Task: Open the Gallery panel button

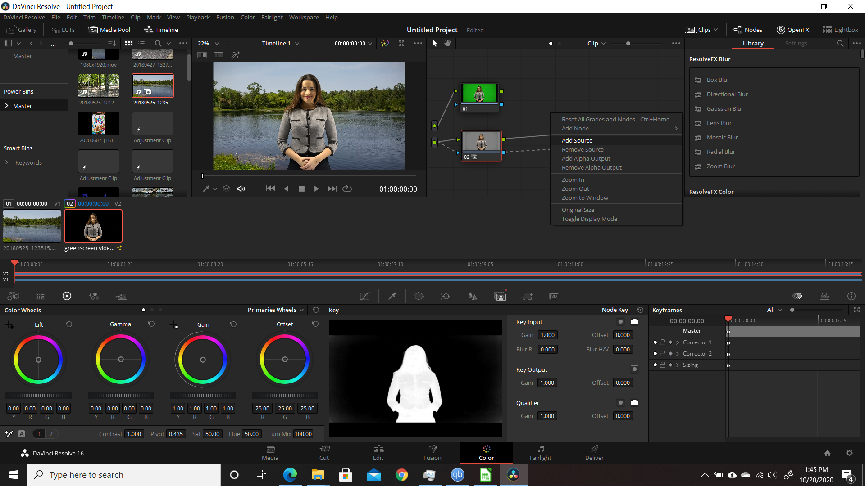Action: (22, 30)
